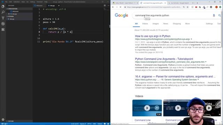This screenshot has width=223, height=125.
Task: Open the editor More Actions ellipsis in VS Code
Action: tap(108, 6)
